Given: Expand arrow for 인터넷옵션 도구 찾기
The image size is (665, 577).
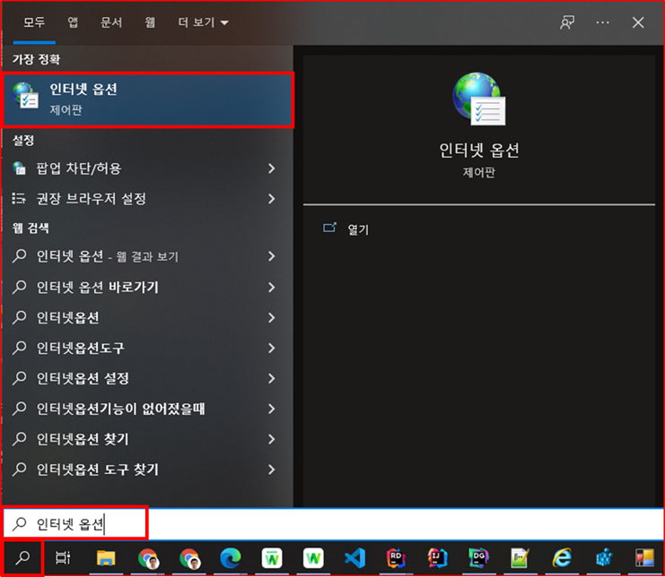Looking at the screenshot, I should tap(271, 469).
